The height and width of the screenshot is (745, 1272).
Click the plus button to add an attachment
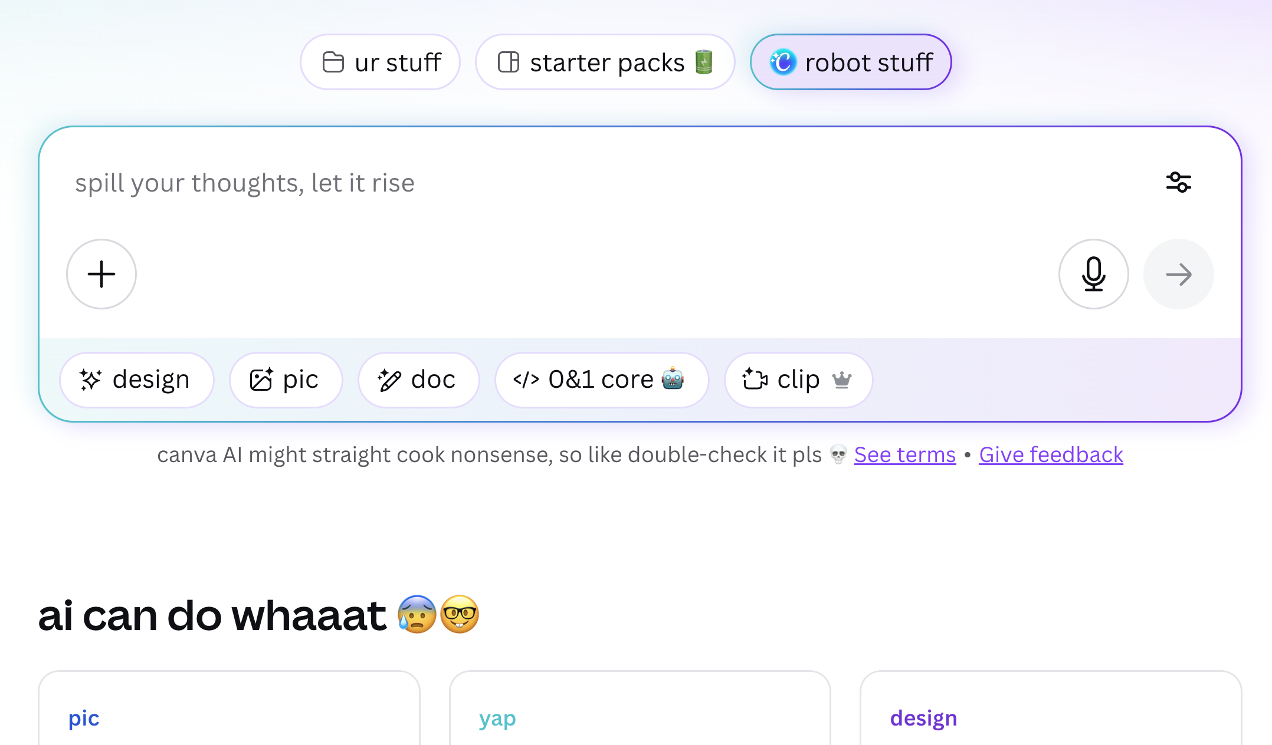pos(101,274)
